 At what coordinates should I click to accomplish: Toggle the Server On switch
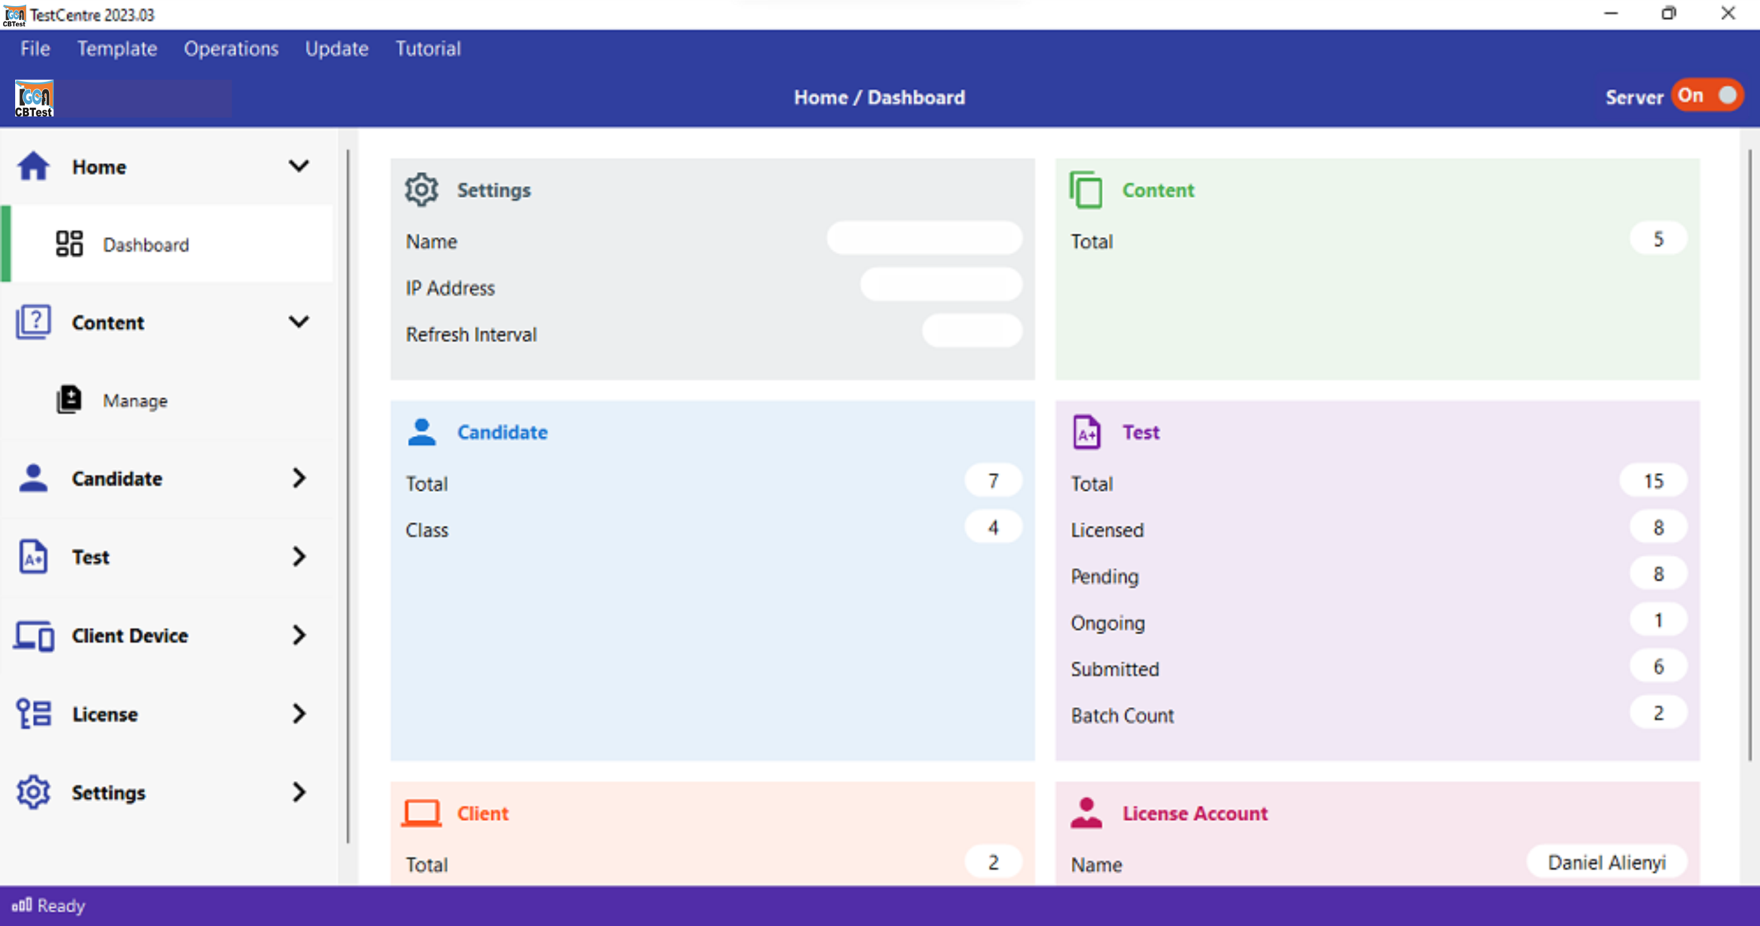[x=1707, y=96]
